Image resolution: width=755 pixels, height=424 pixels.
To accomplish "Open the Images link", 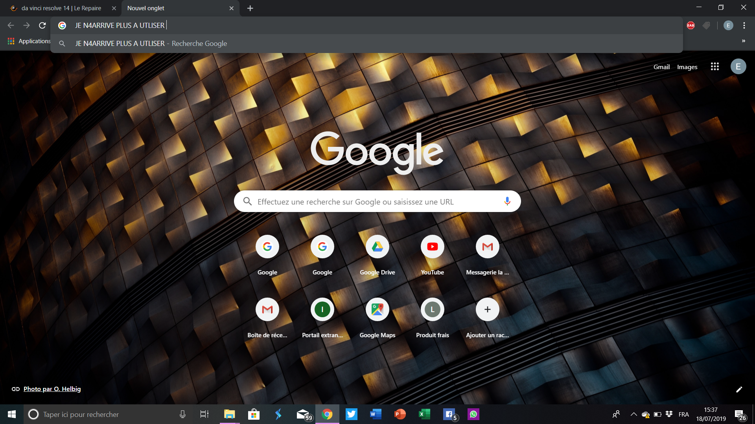I will pos(687,67).
